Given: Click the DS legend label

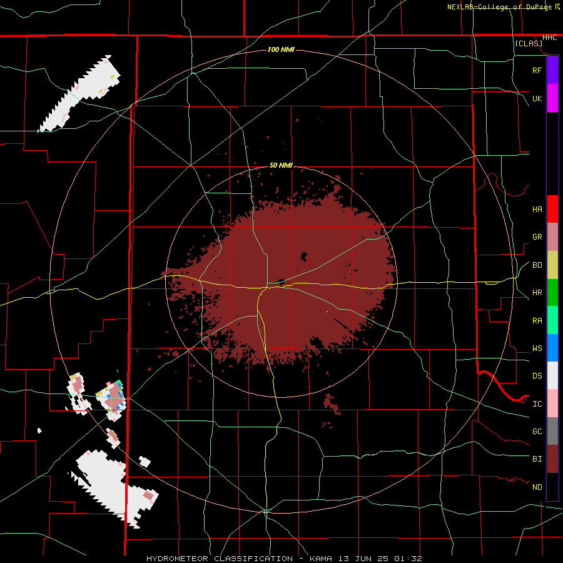Looking at the screenshot, I should pos(537,376).
